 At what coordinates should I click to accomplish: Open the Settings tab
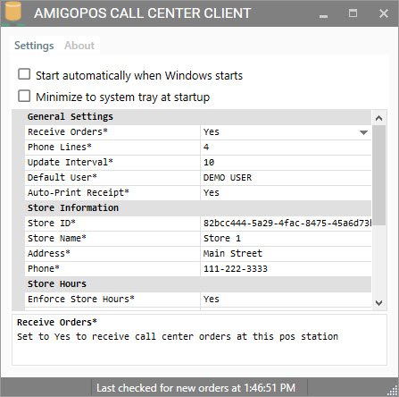pos(34,46)
